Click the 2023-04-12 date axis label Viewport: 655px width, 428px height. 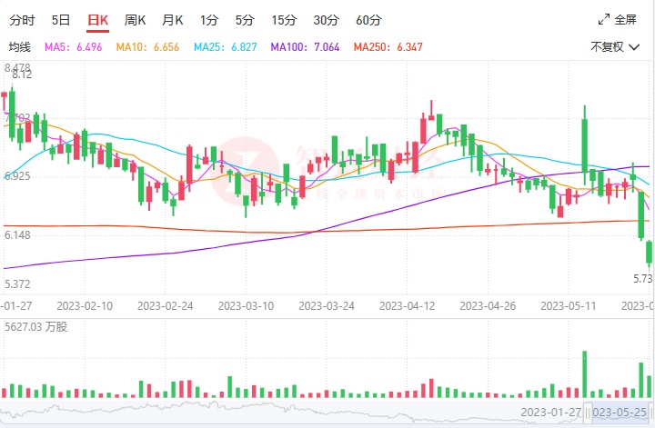[x=408, y=306]
